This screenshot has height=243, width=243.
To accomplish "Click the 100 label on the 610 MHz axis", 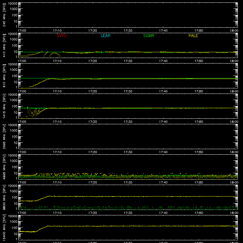I will 15,76.
